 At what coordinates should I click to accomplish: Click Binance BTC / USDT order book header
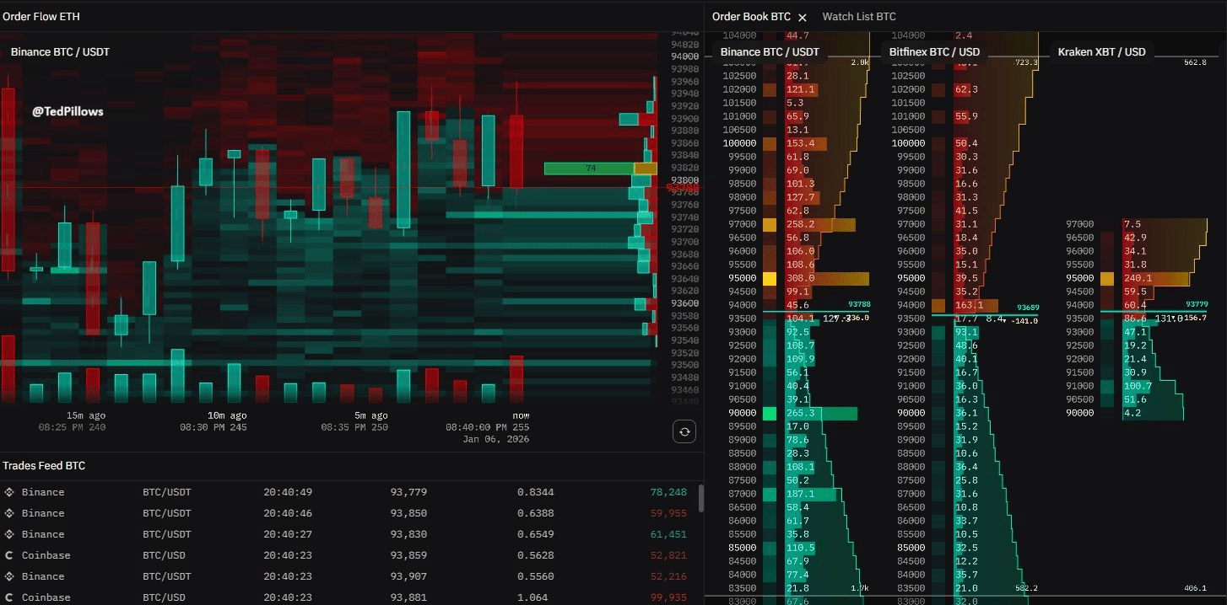click(x=769, y=52)
